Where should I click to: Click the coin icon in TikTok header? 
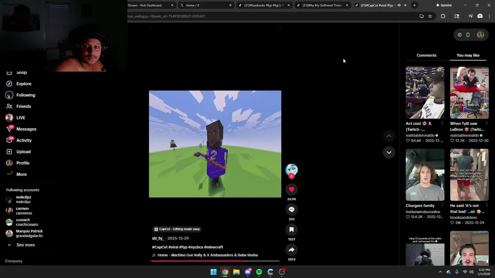459,35
